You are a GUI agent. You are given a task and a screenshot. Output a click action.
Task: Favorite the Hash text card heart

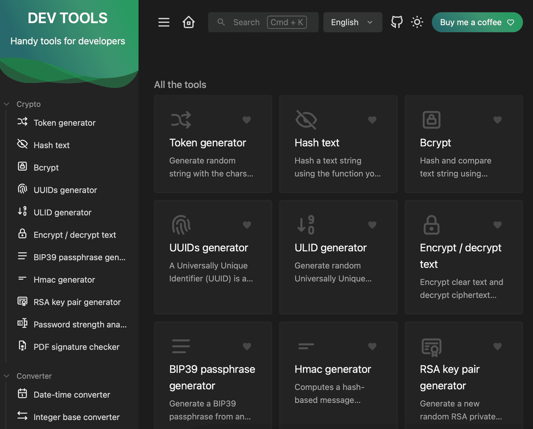[372, 119]
